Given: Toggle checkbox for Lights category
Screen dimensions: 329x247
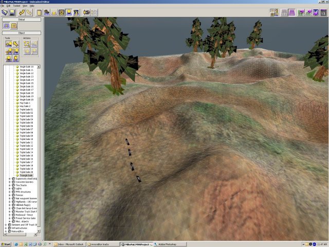Looking at the screenshot, I should 14,188.
